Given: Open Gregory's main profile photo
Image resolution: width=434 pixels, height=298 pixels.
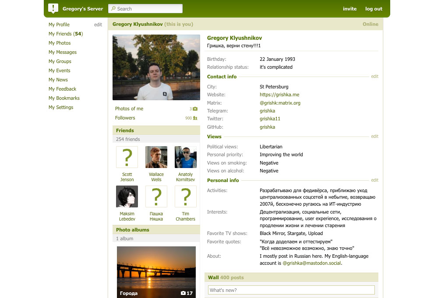Looking at the screenshot, I should tap(156, 67).
